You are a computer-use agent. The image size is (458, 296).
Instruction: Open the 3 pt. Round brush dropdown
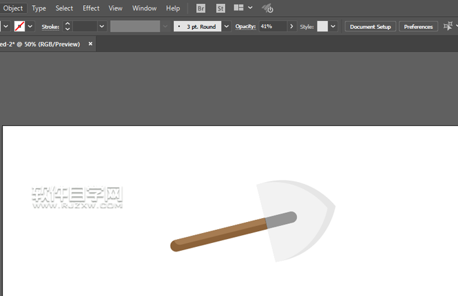226,27
